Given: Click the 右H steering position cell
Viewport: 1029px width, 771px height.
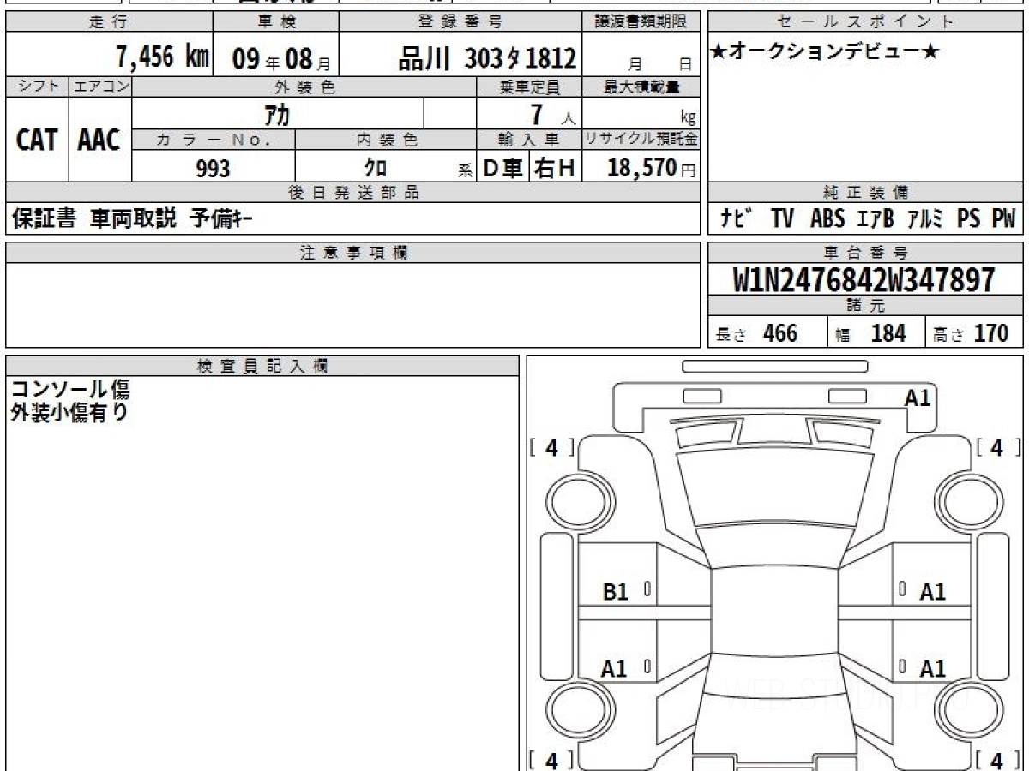Looking at the screenshot, I should 555,169.
